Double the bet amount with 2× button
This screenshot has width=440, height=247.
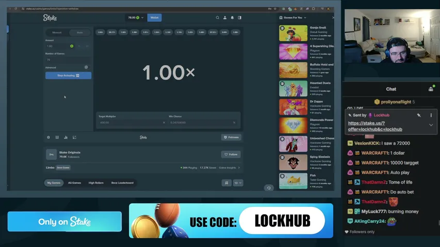tap(87, 46)
